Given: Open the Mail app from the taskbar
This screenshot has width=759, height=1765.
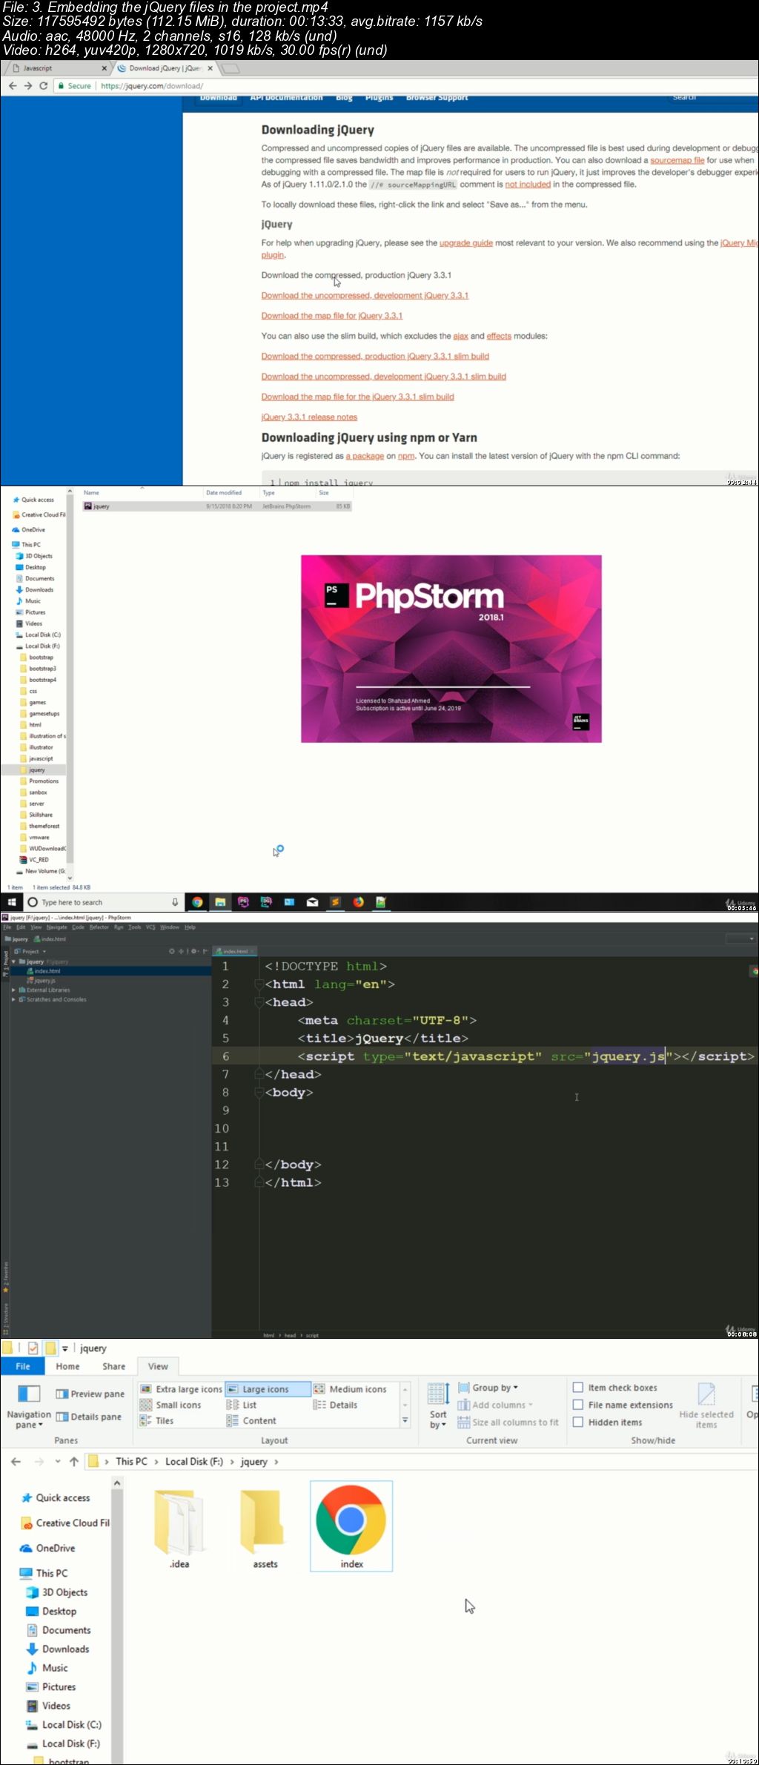Looking at the screenshot, I should (x=312, y=902).
